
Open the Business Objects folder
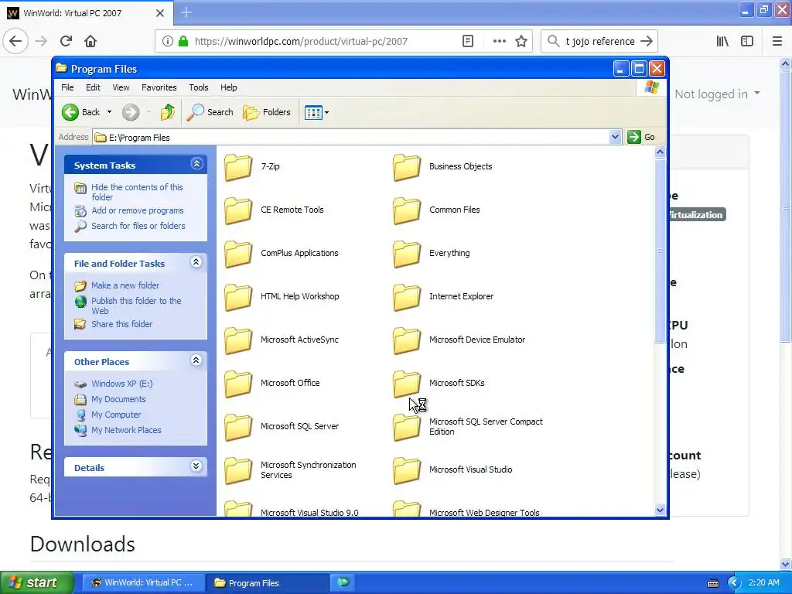(442, 167)
